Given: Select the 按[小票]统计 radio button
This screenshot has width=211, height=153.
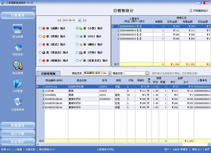Looking at the screenshot, I should click(77, 28).
